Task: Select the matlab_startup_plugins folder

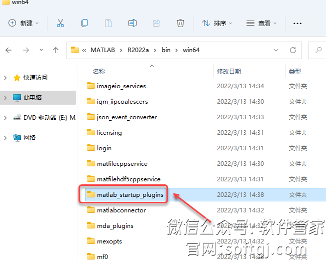Action: [x=130, y=194]
